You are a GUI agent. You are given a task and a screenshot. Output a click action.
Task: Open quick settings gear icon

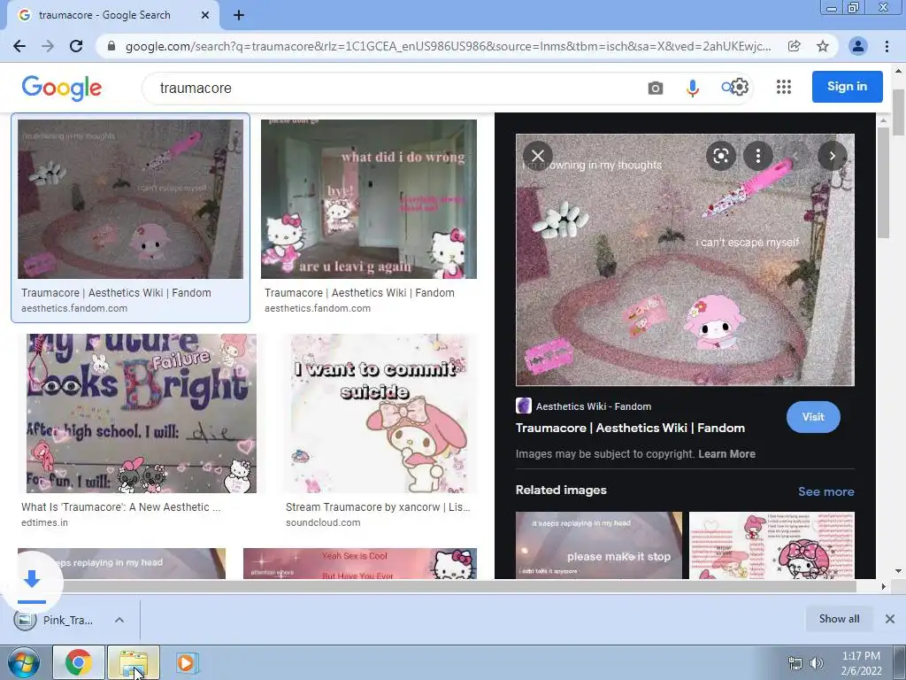click(x=739, y=88)
